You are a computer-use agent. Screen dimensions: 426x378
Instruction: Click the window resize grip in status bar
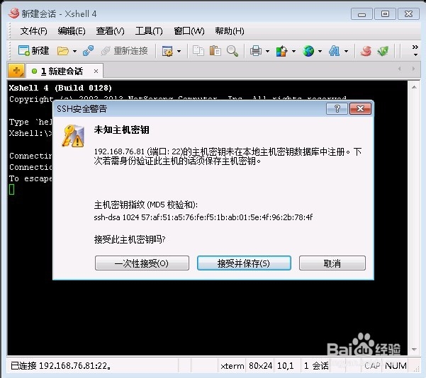pos(416,369)
